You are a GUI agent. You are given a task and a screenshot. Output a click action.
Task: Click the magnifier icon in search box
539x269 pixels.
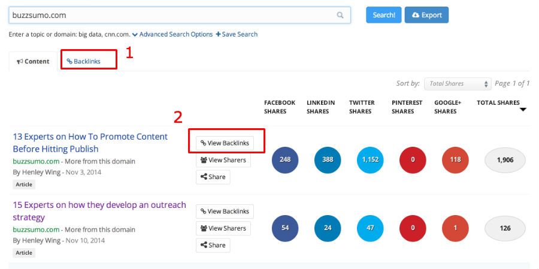tap(340, 15)
